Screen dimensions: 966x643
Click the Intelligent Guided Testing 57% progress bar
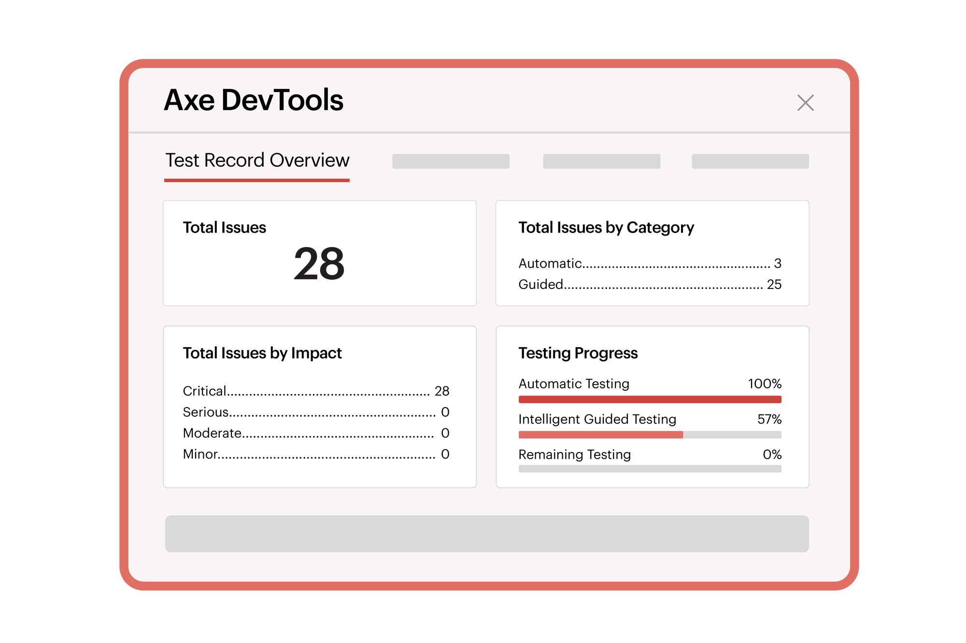650,434
